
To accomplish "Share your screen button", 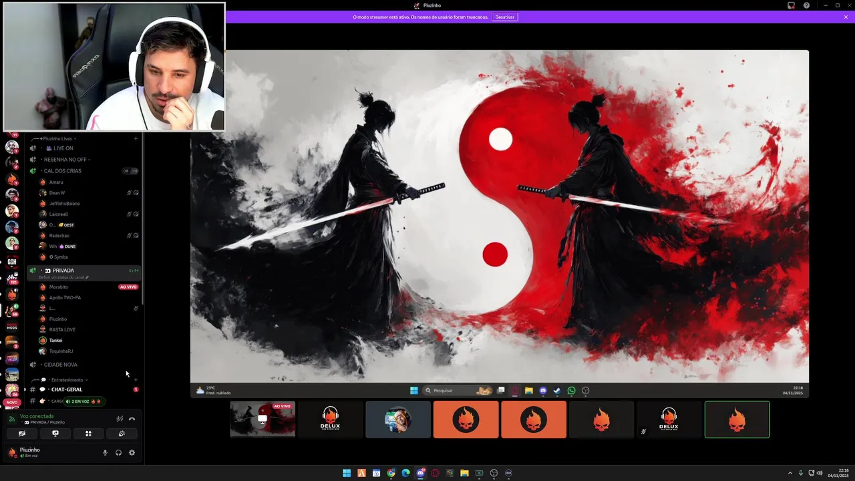I will 55,434.
